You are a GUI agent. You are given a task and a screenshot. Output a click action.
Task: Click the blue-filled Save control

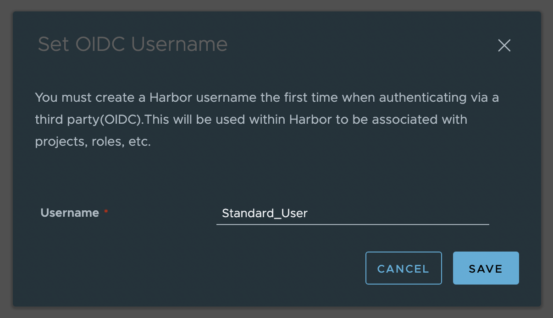pos(486,268)
